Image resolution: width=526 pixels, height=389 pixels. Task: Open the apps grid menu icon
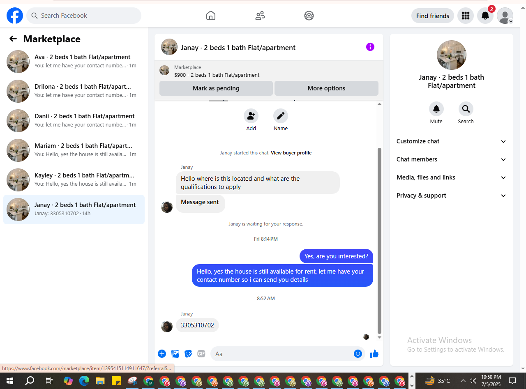point(466,16)
